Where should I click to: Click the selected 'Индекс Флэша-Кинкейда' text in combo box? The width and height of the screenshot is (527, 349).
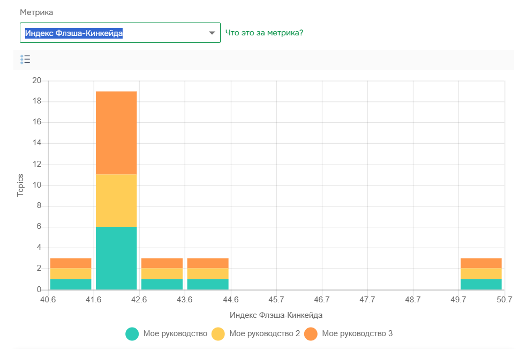pyautogui.click(x=74, y=33)
